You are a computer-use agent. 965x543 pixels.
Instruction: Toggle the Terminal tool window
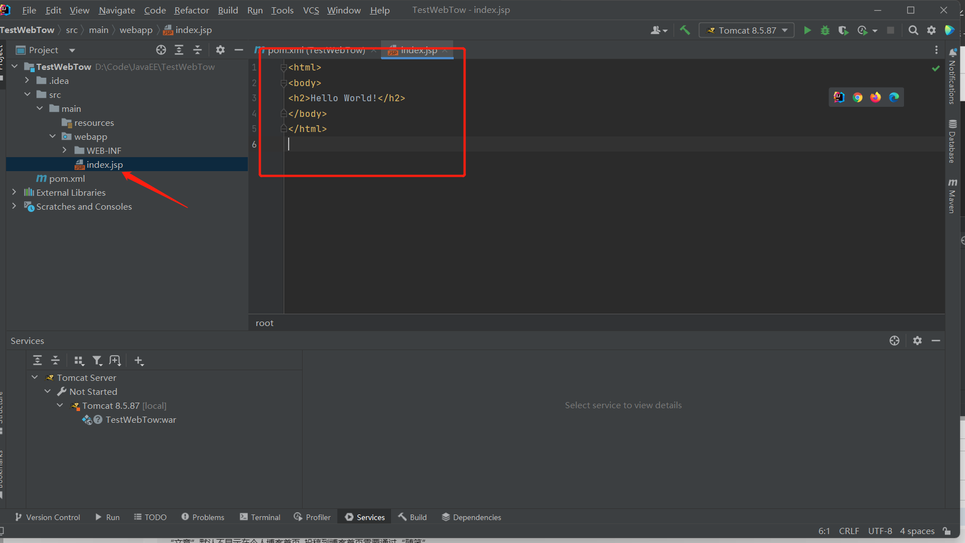260,517
